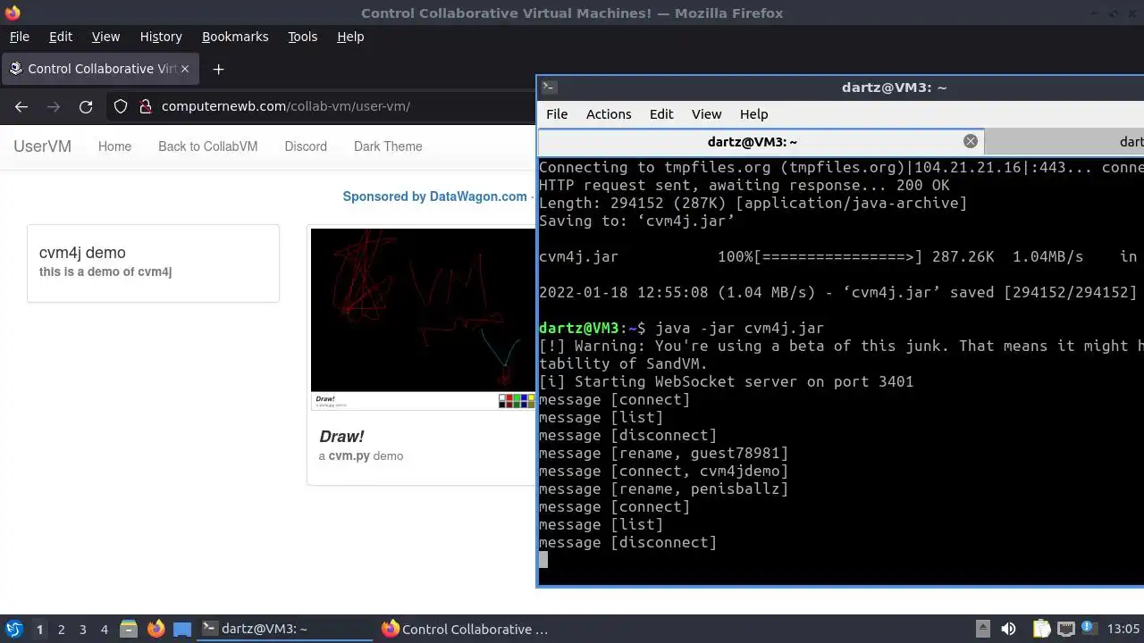Screen dimensions: 1144x643
Task: Click show desktop icon in taskbar
Action: pyautogui.click(x=182, y=629)
